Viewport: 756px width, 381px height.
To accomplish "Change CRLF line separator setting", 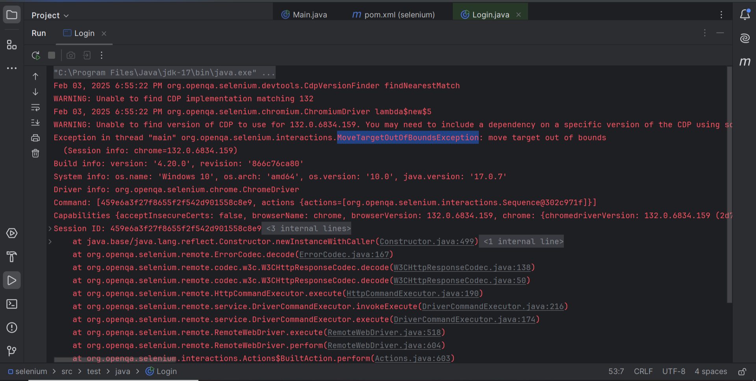I will (x=643, y=372).
